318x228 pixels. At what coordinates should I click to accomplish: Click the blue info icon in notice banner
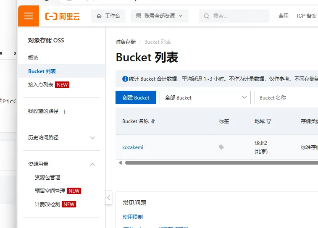125,79
